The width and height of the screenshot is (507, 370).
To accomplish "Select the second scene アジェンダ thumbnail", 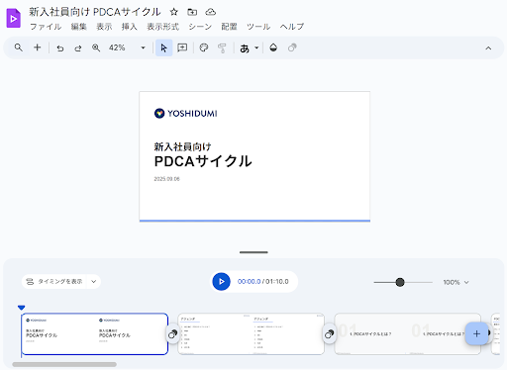I will [x=252, y=333].
